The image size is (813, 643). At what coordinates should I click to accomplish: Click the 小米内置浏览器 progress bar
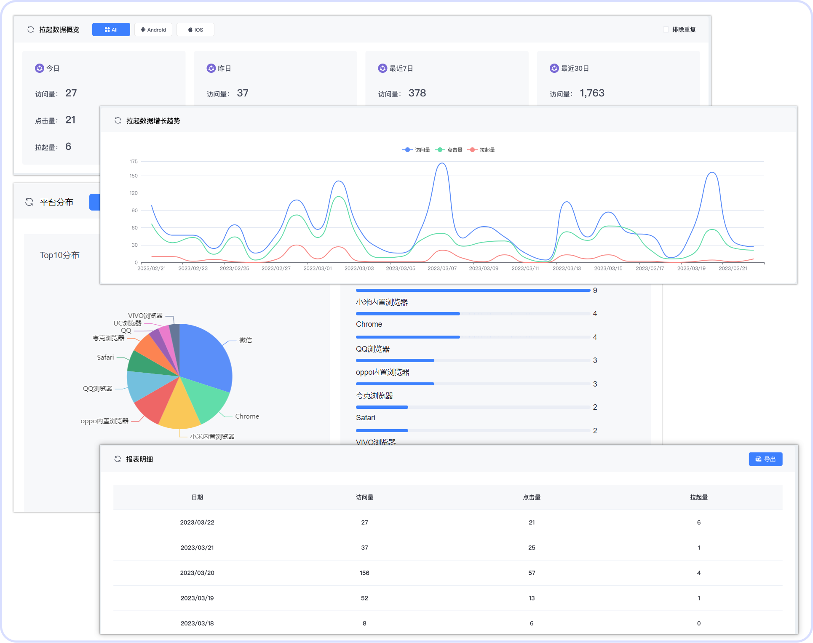[473, 314]
